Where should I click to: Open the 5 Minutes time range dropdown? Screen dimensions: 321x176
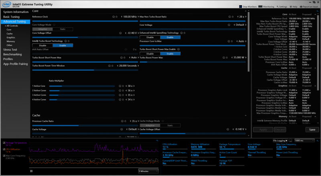pos(148,171)
